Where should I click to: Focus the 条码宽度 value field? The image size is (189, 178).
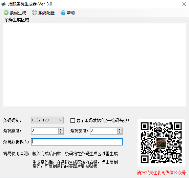[x=104, y=131]
